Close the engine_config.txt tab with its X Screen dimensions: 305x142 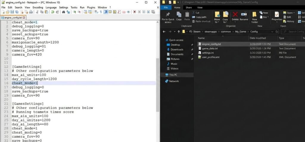coord(24,18)
